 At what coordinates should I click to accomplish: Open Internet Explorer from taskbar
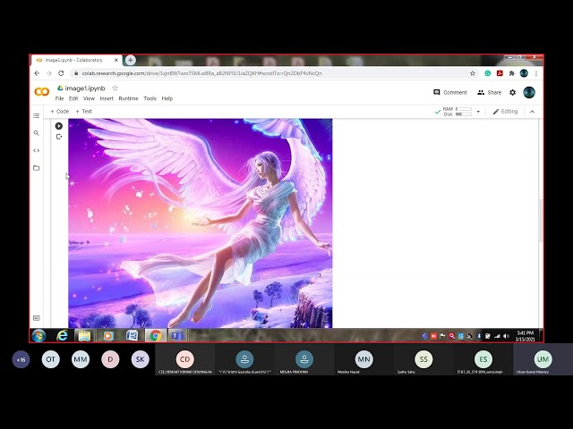click(62, 336)
